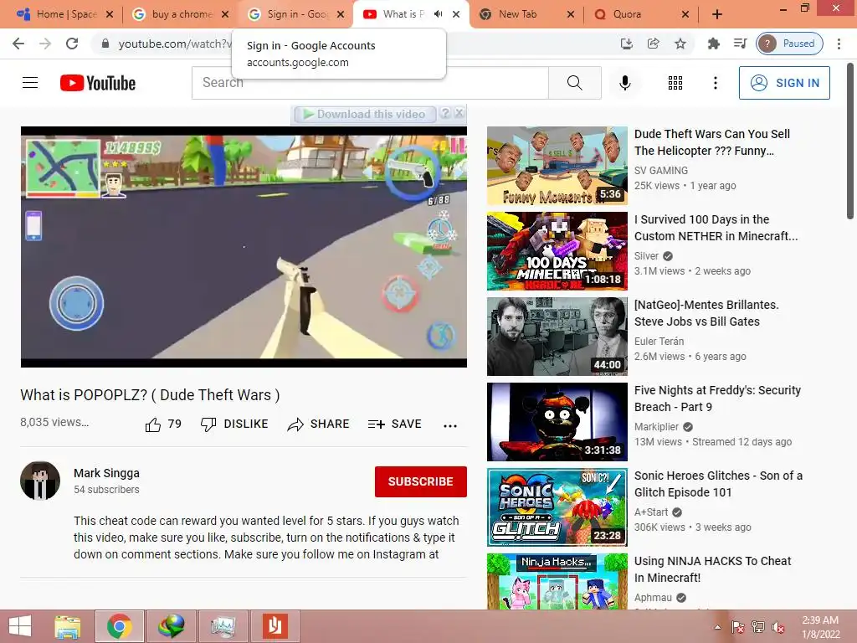Go back with browser back arrow

(x=18, y=44)
